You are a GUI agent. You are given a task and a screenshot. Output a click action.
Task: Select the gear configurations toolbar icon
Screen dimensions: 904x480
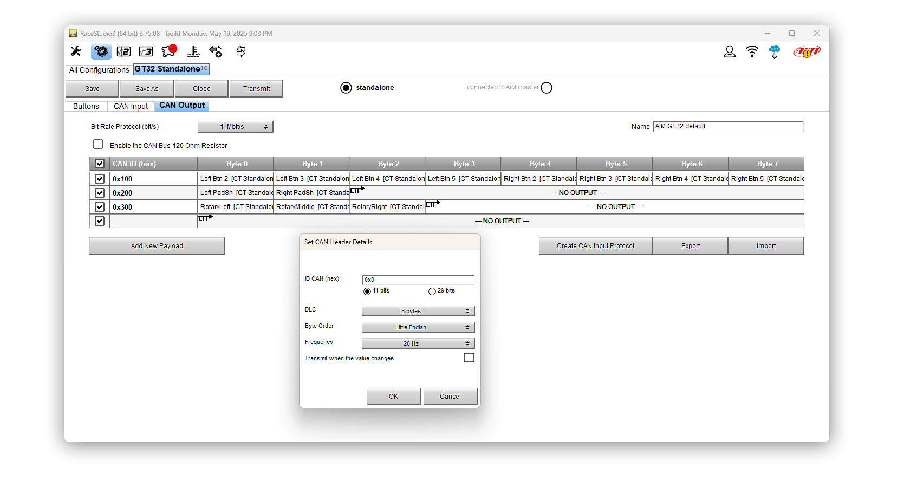(x=101, y=51)
